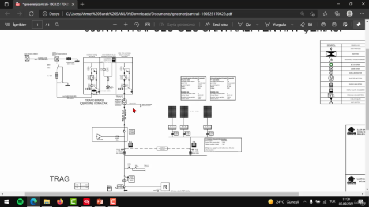369x207 pixels.
Task: Toggle the Sil eraser tool
Action: (306, 25)
